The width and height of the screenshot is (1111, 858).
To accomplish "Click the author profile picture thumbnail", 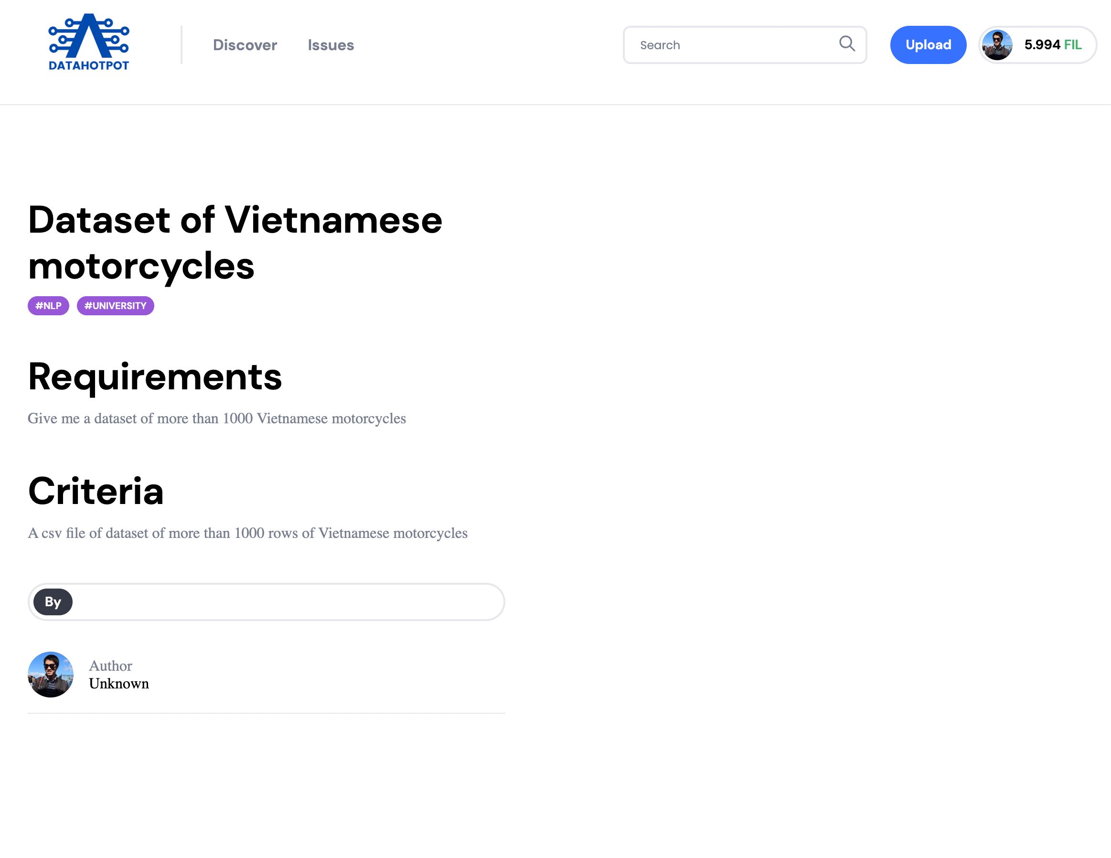I will [51, 674].
